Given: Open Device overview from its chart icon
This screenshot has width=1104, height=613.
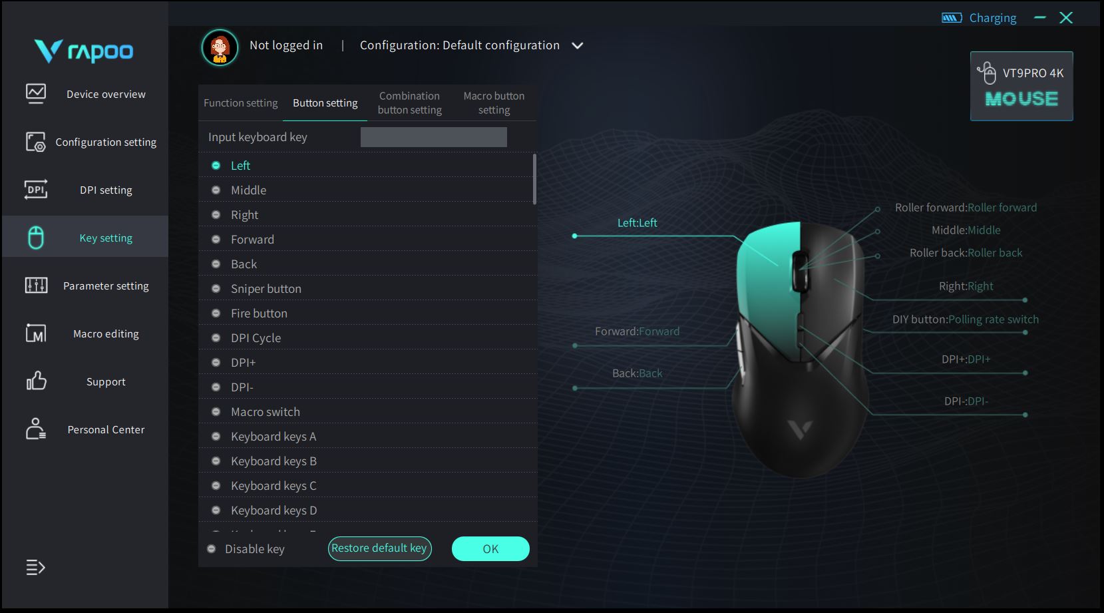Looking at the screenshot, I should coord(36,93).
